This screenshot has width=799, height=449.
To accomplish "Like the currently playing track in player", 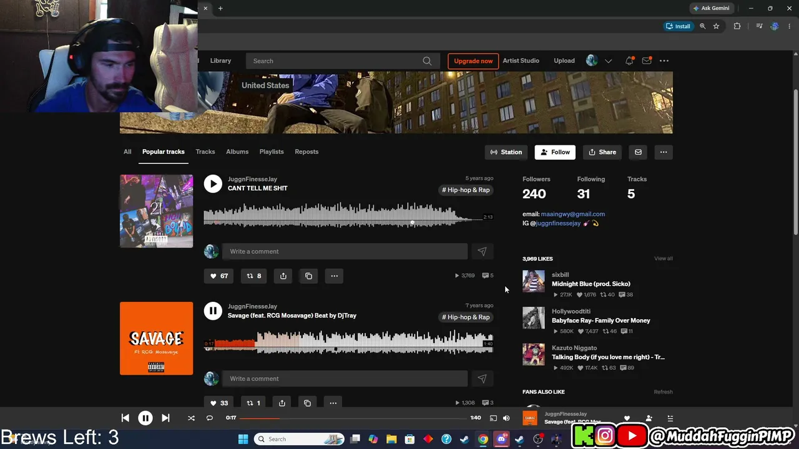I will (x=627, y=418).
